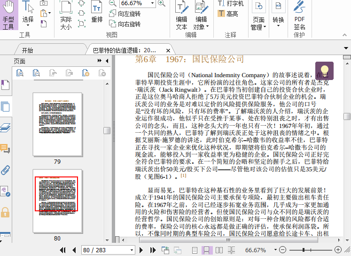Viewport: 351px width, 256px height.
Task: Open the clipboard paste dropdown arrow
Action: 49,13
